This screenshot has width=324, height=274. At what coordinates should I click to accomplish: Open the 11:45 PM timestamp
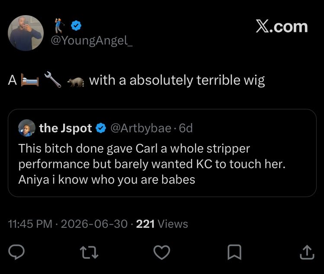pyautogui.click(x=30, y=224)
